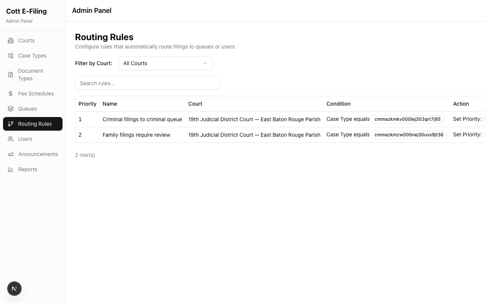485x303 pixels.
Task: Click the cmmazkmkv000lej303qrt7j85 condition badge
Action: [x=407, y=119]
